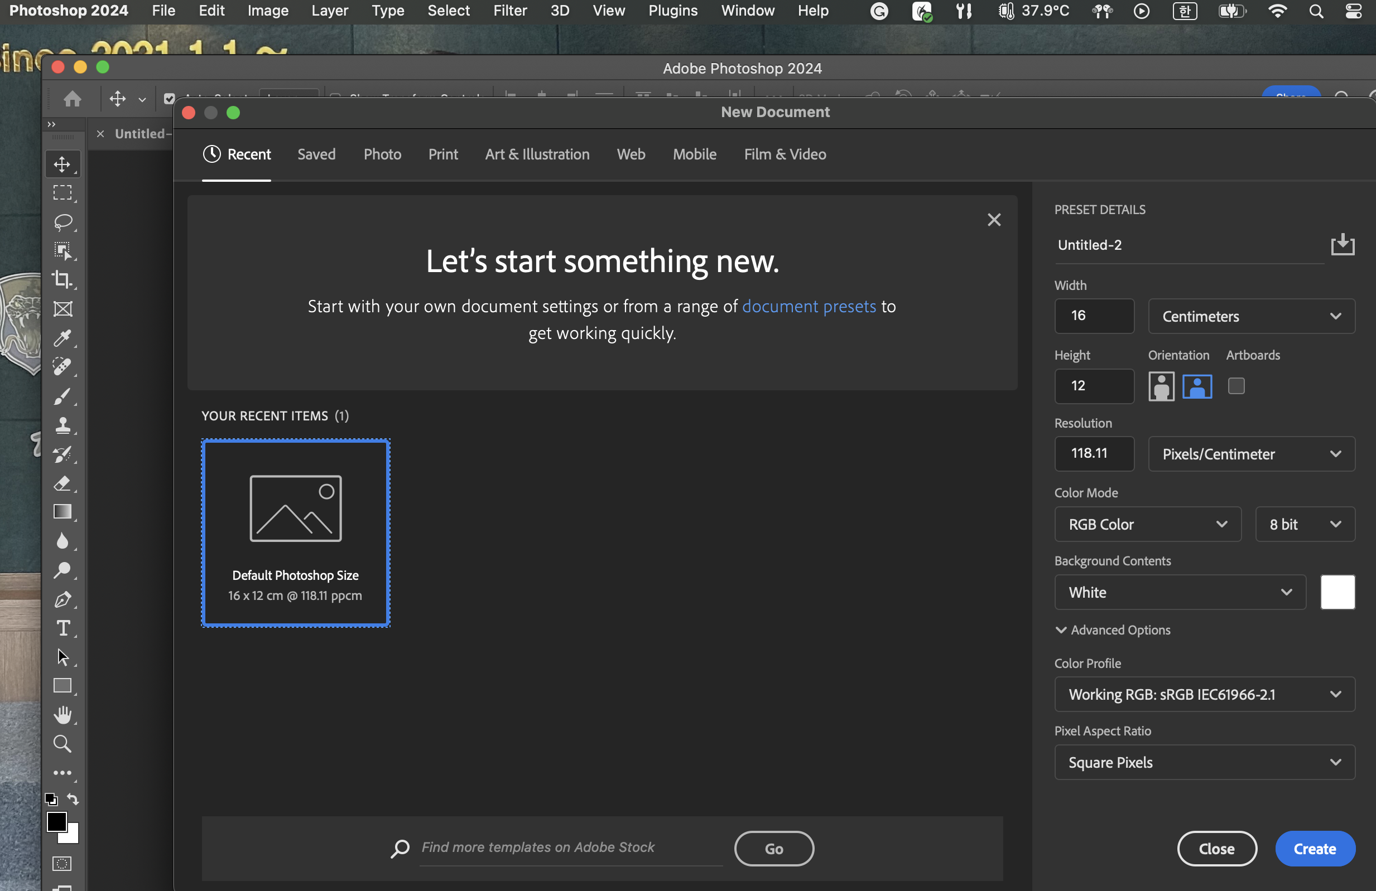Enable the Artboards checkbox

(1235, 386)
